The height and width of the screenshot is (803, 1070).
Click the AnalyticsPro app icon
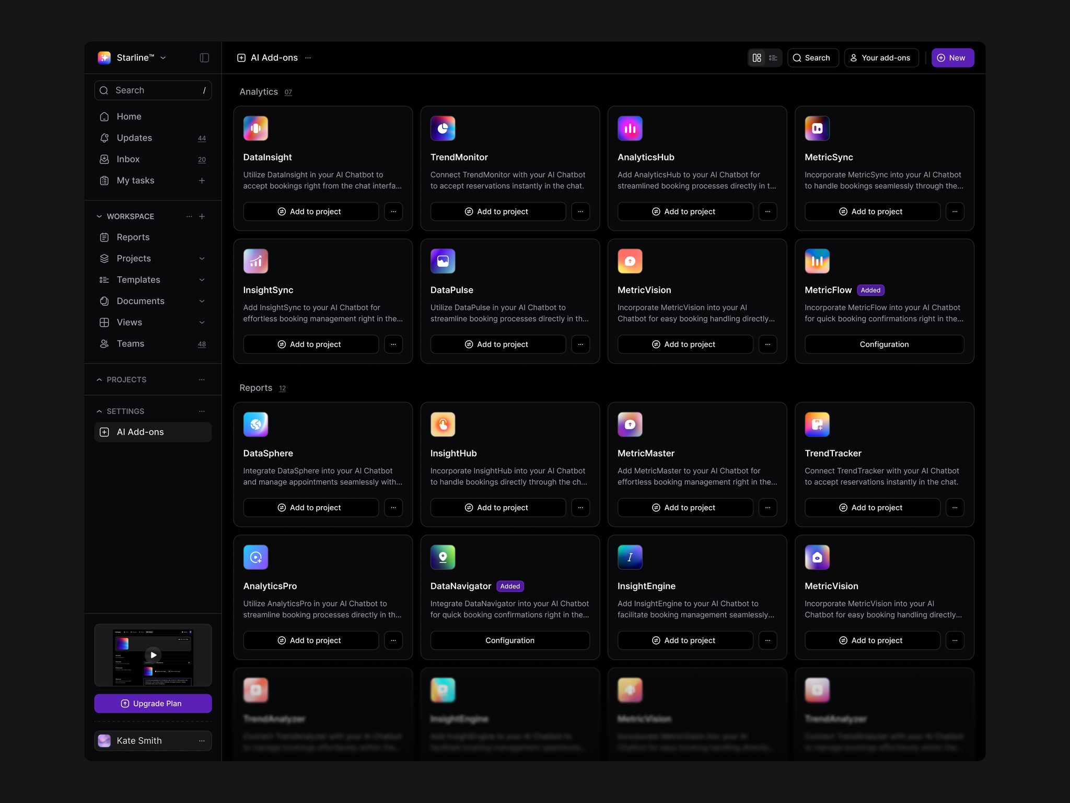pos(255,557)
